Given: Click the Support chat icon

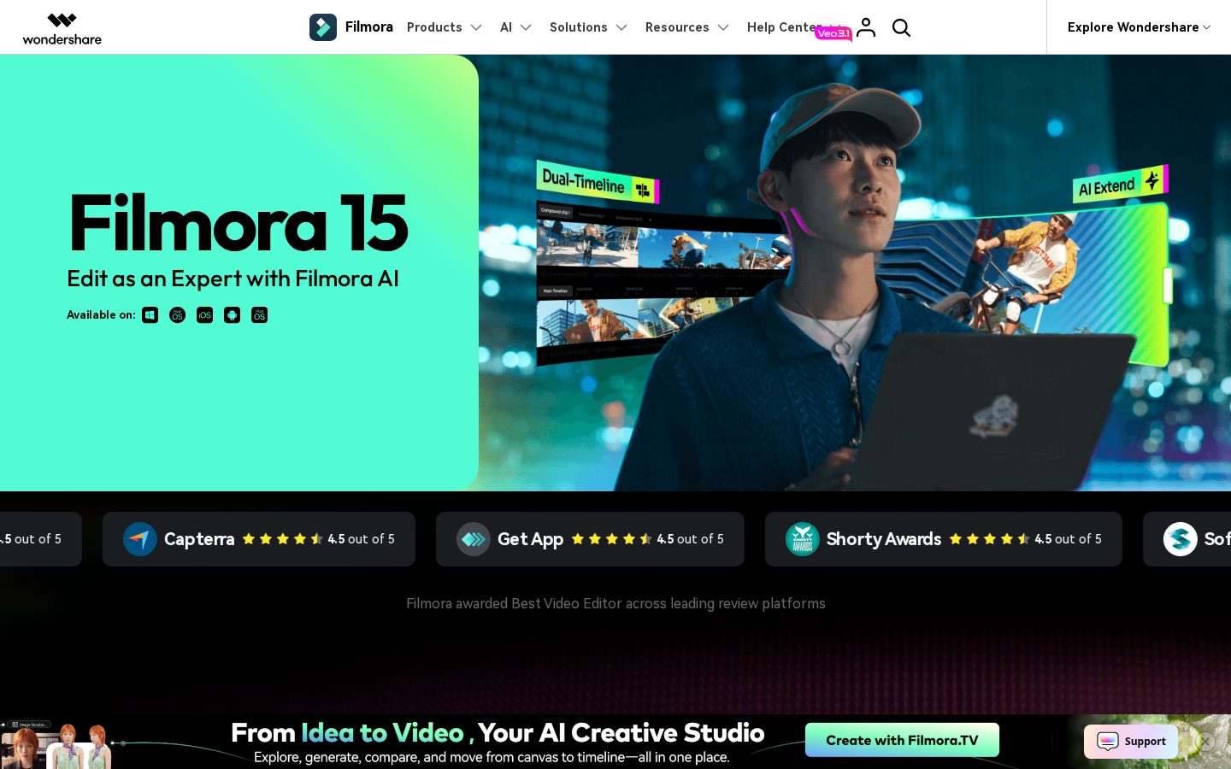Looking at the screenshot, I should tap(1108, 742).
